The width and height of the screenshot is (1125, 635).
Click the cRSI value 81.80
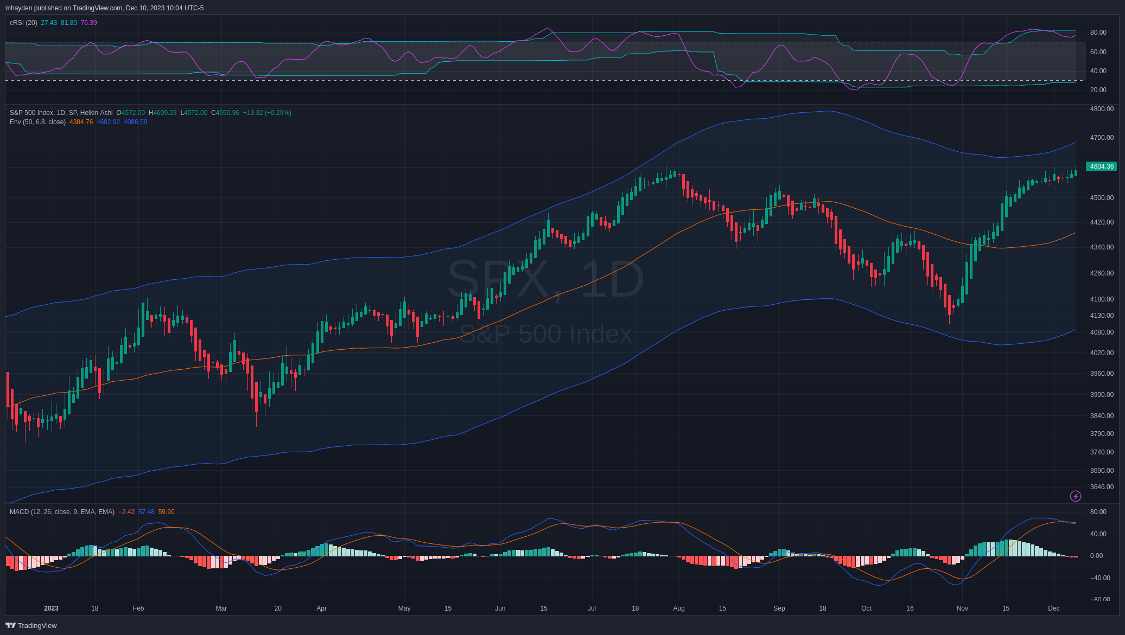coord(68,23)
